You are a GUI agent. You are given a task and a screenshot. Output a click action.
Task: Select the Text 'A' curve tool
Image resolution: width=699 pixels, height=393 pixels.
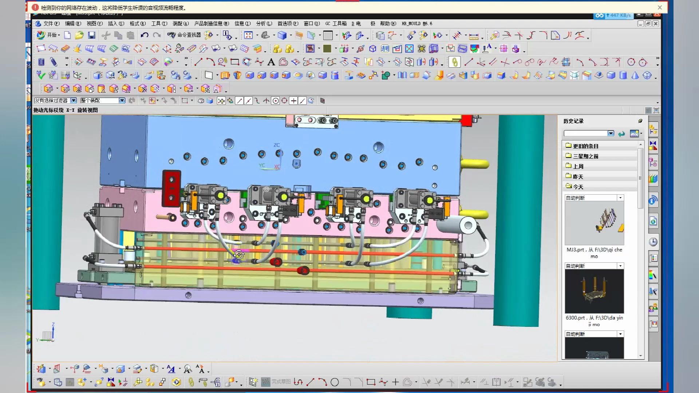[271, 62]
